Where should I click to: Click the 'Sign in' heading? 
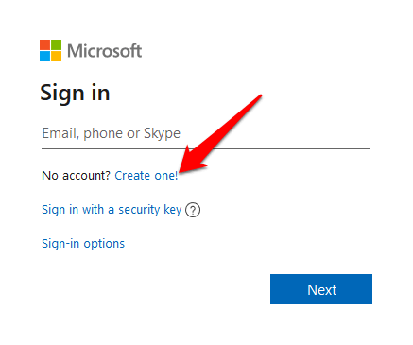coord(75,94)
